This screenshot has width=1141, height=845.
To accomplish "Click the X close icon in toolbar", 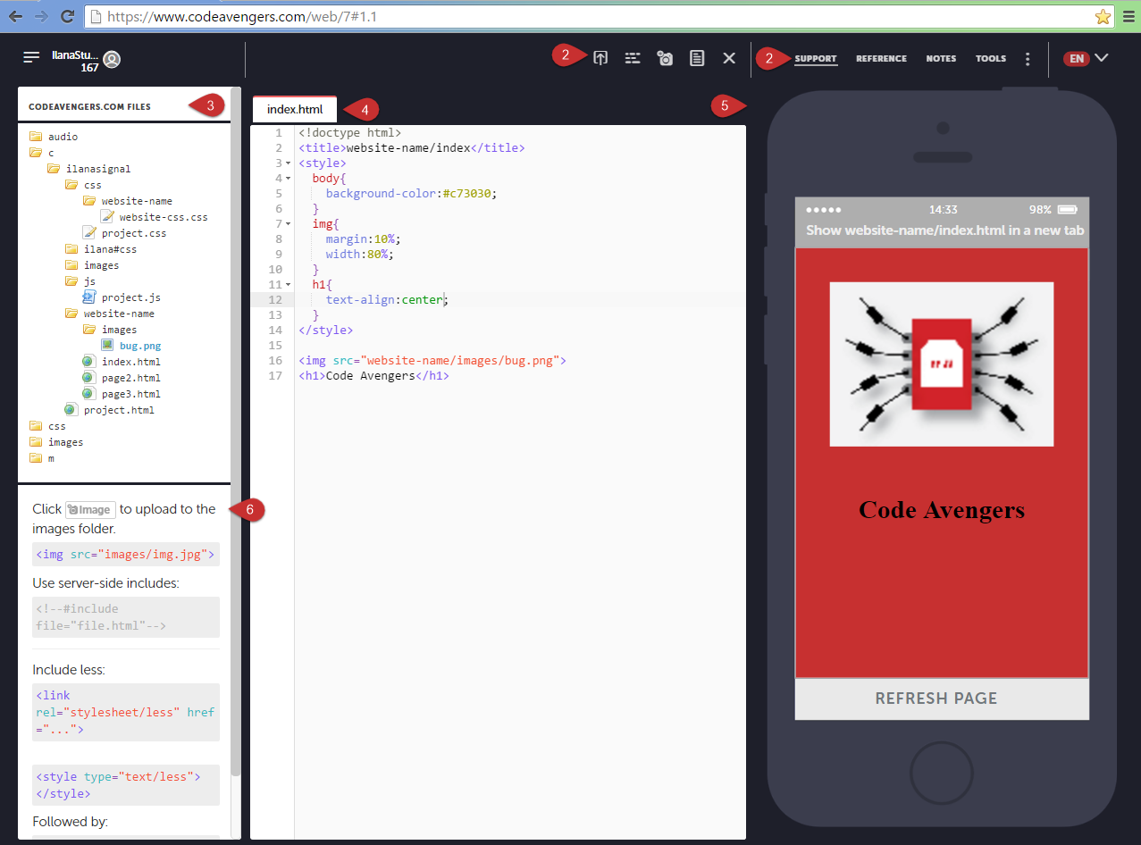I will 729,58.
